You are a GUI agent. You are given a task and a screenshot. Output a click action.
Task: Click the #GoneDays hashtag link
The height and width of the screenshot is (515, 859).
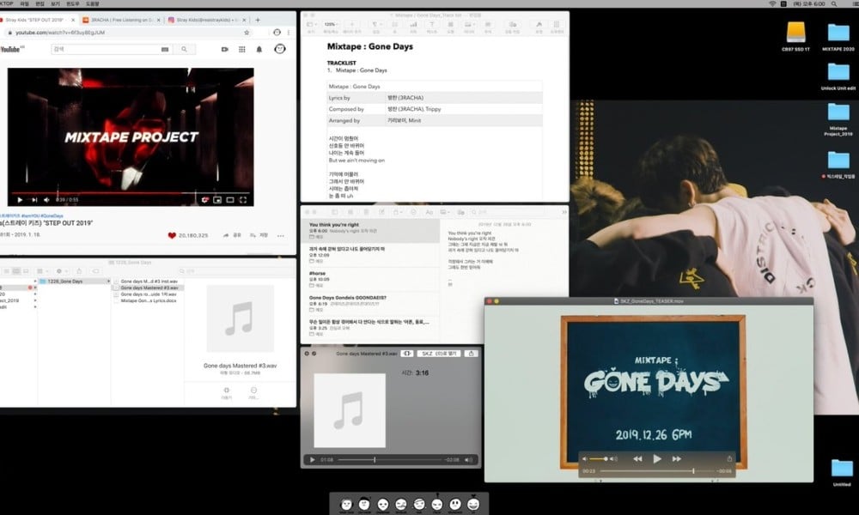click(52, 215)
